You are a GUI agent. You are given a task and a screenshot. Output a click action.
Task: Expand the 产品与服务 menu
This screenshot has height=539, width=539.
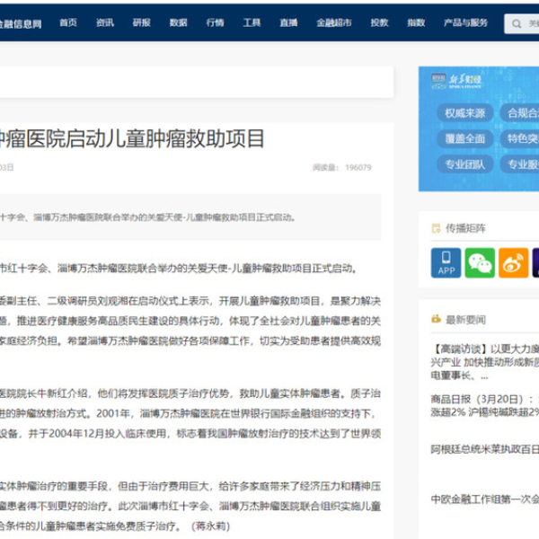[x=465, y=22]
